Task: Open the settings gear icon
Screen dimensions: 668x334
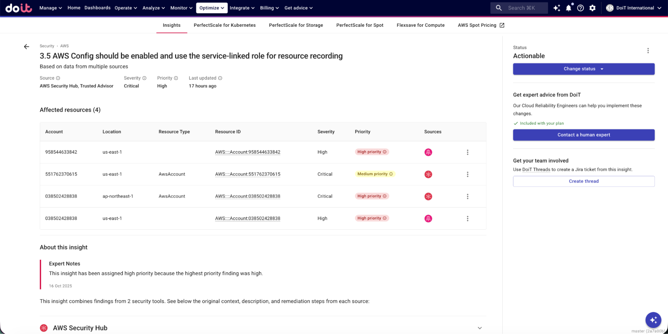Action: tap(592, 8)
